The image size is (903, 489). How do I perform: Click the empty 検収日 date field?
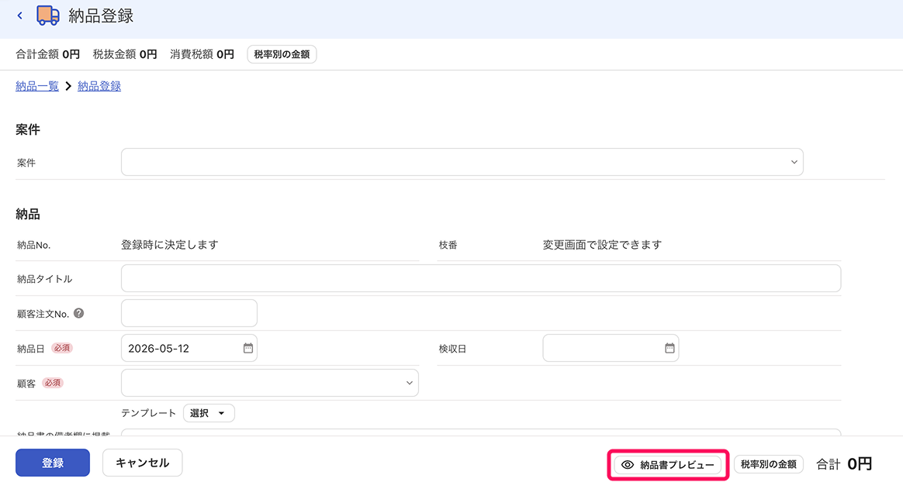[611, 348]
